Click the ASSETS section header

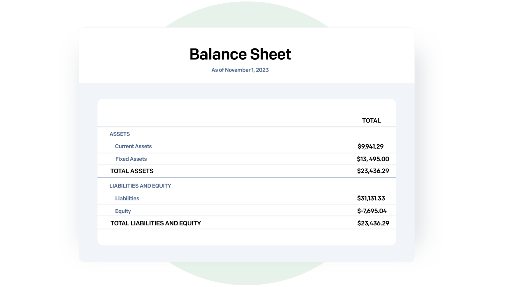tap(119, 134)
